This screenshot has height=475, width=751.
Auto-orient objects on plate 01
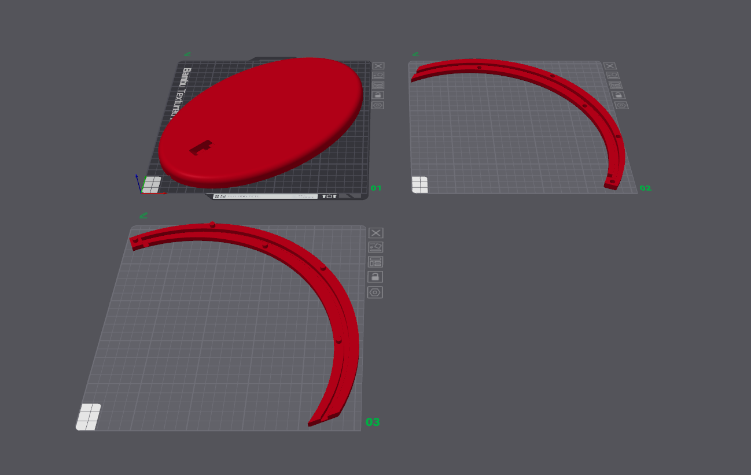pos(378,76)
